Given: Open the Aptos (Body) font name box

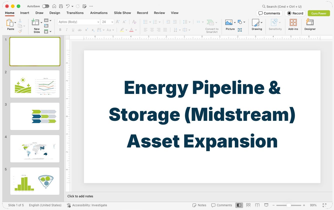Looking at the screenshot, I should click(79, 22).
